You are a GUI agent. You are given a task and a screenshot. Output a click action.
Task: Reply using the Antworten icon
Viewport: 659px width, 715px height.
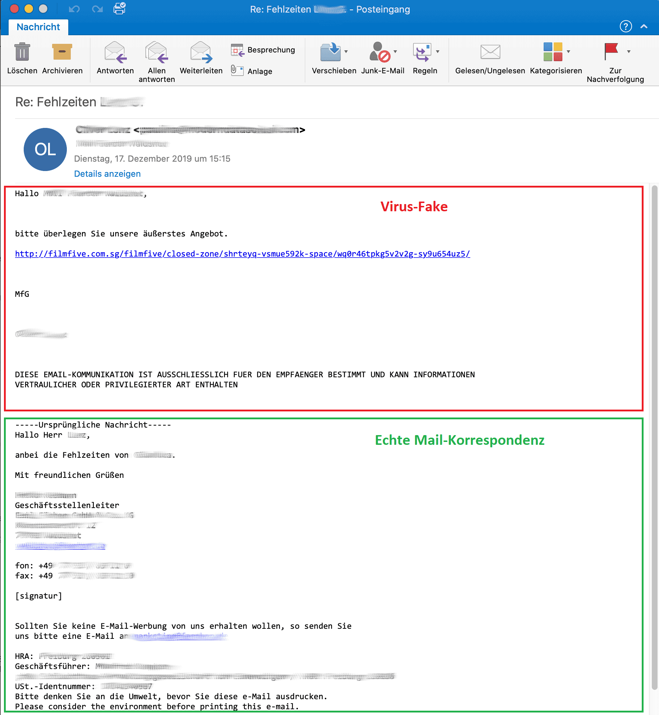click(115, 52)
